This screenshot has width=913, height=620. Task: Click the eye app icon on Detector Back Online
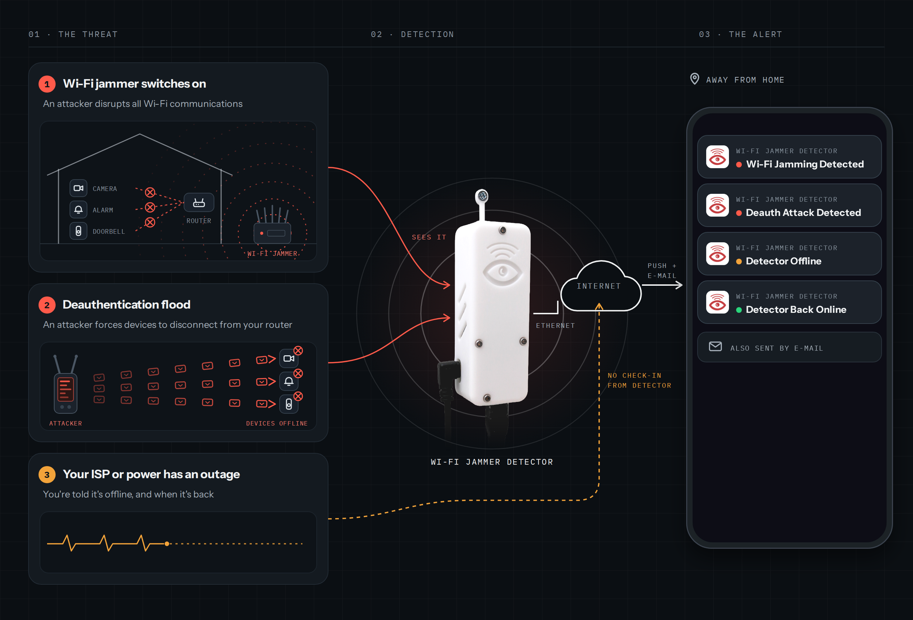(717, 303)
